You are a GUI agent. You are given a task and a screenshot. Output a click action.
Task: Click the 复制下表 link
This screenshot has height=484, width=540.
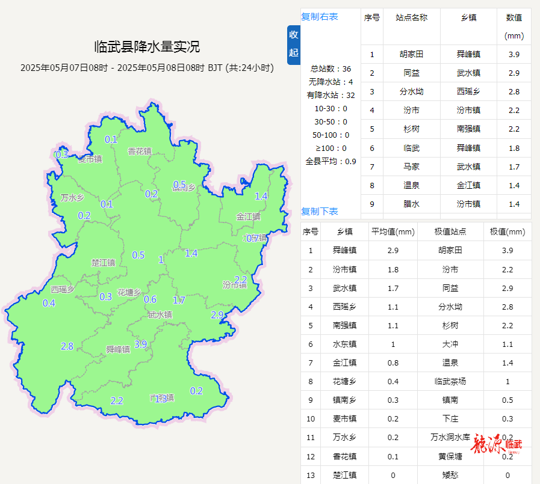tap(320, 212)
